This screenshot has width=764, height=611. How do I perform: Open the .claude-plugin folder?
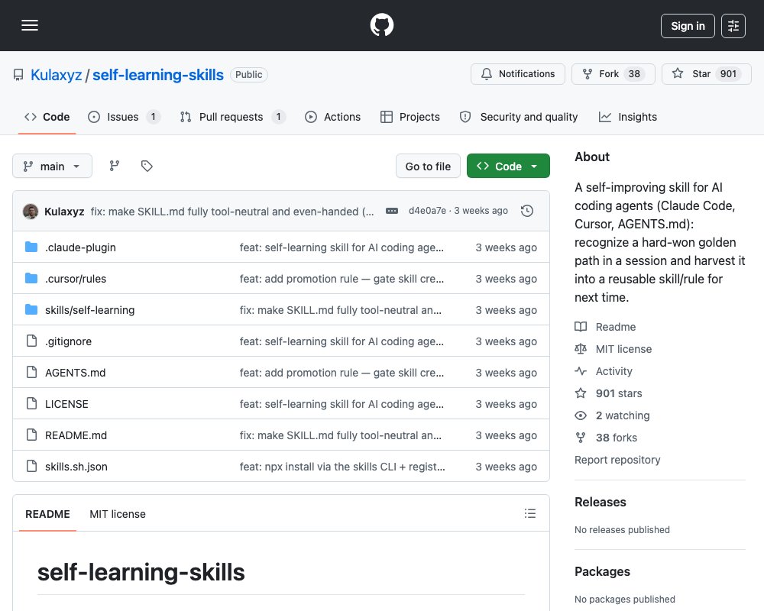coord(80,247)
